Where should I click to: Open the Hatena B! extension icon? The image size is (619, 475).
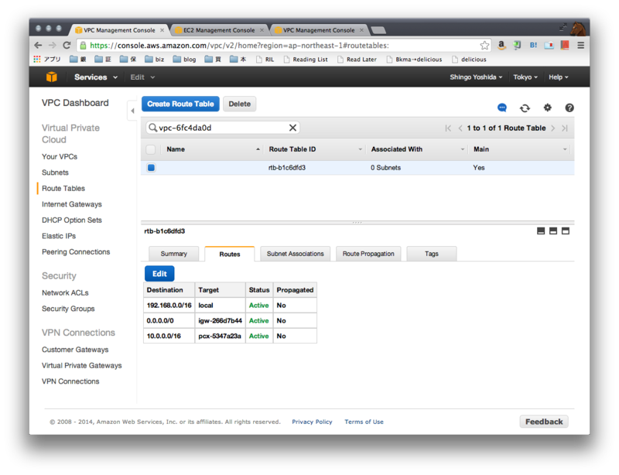[533, 45]
